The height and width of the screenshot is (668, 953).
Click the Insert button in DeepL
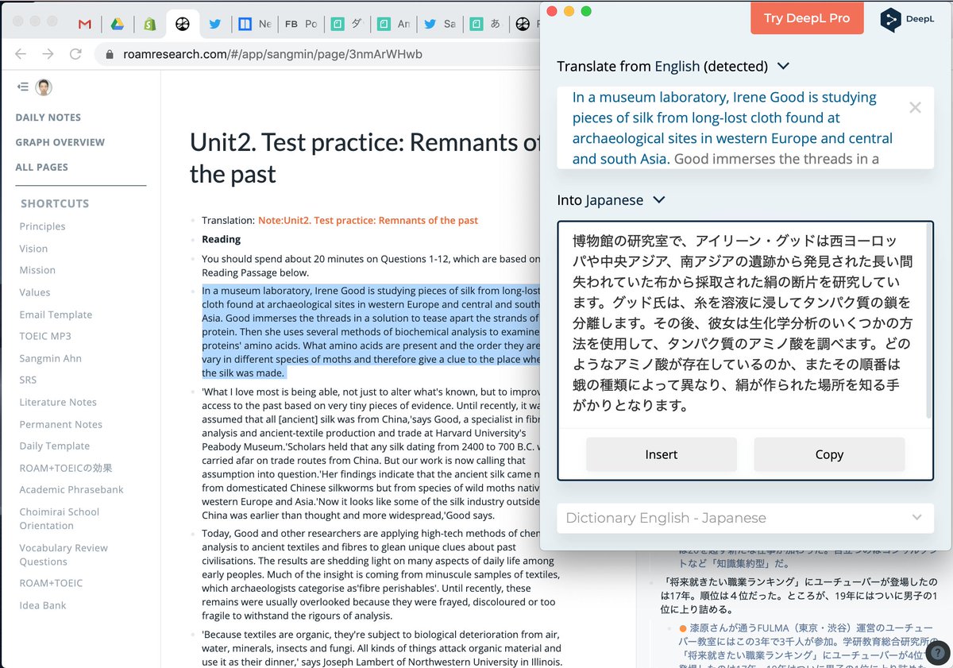[x=662, y=454]
